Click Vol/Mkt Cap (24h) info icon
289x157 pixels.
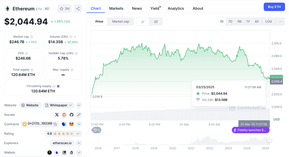coord(76,53)
